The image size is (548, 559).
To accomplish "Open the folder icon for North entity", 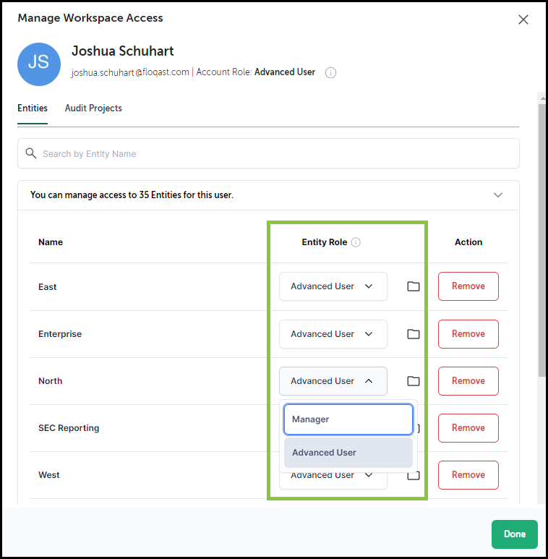I will (x=413, y=381).
